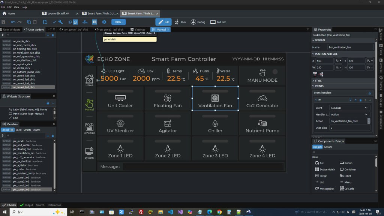
Task: Open the View menu
Action: pyautogui.click(x=16, y=7)
